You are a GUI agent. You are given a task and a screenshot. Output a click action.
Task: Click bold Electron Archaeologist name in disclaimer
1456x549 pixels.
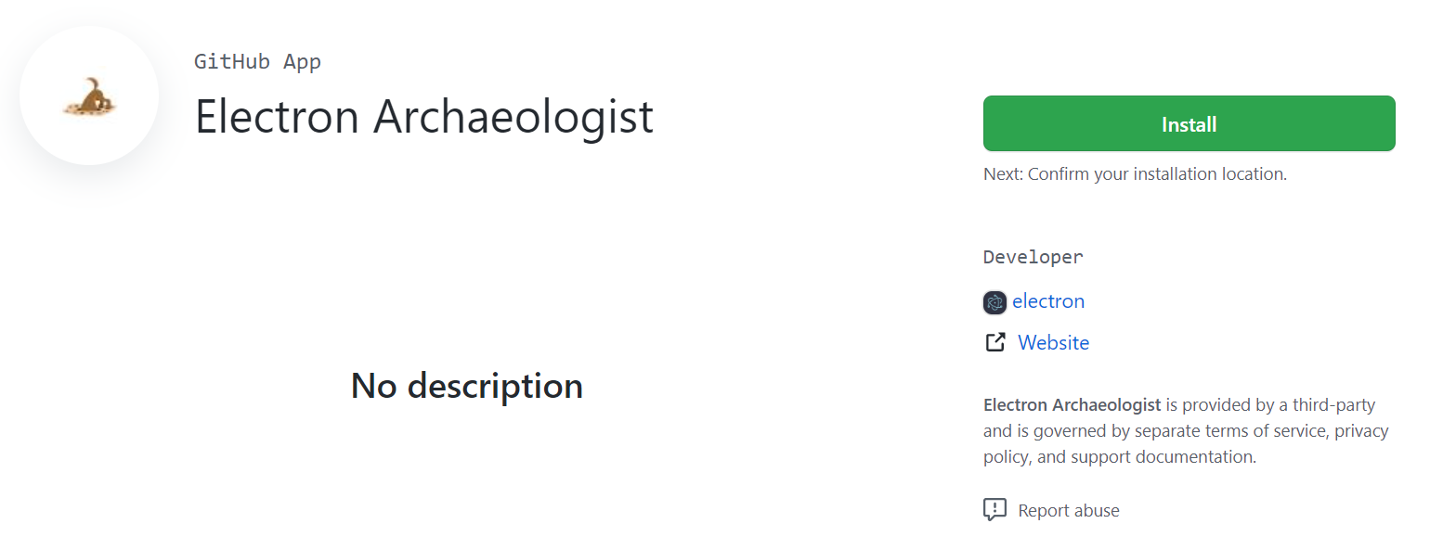1072,405
